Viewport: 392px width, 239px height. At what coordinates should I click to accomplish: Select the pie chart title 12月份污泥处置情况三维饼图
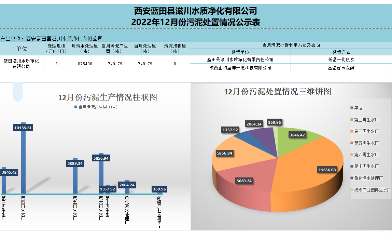277,92
